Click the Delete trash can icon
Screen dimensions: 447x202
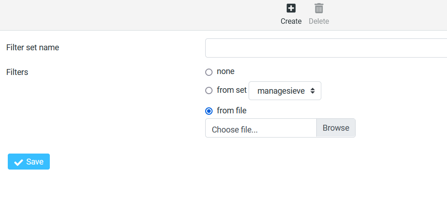pos(319,8)
